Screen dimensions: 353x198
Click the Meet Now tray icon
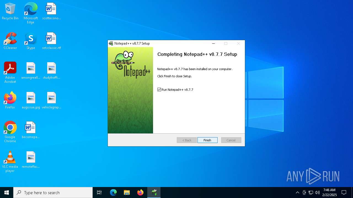pyautogui.click(x=304, y=193)
